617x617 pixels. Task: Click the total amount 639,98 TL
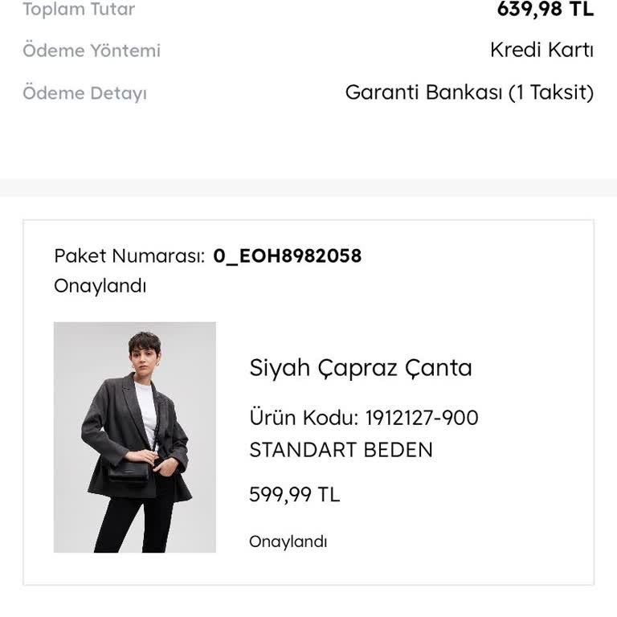point(545,9)
